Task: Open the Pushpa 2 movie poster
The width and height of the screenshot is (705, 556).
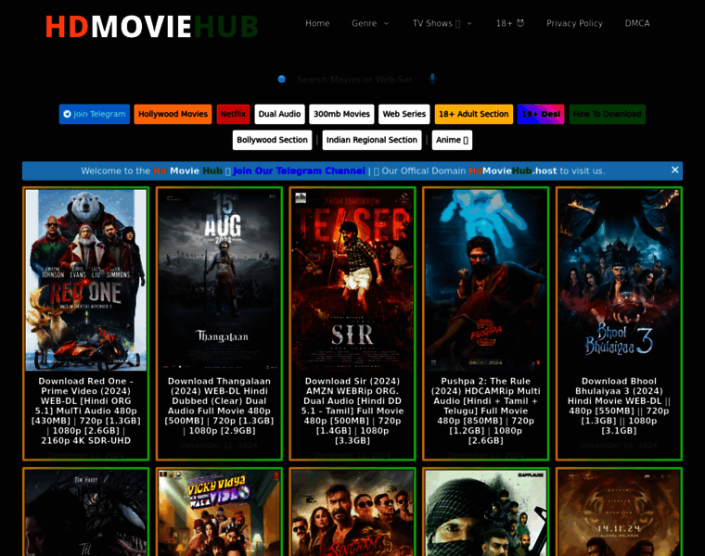Action: (485, 280)
